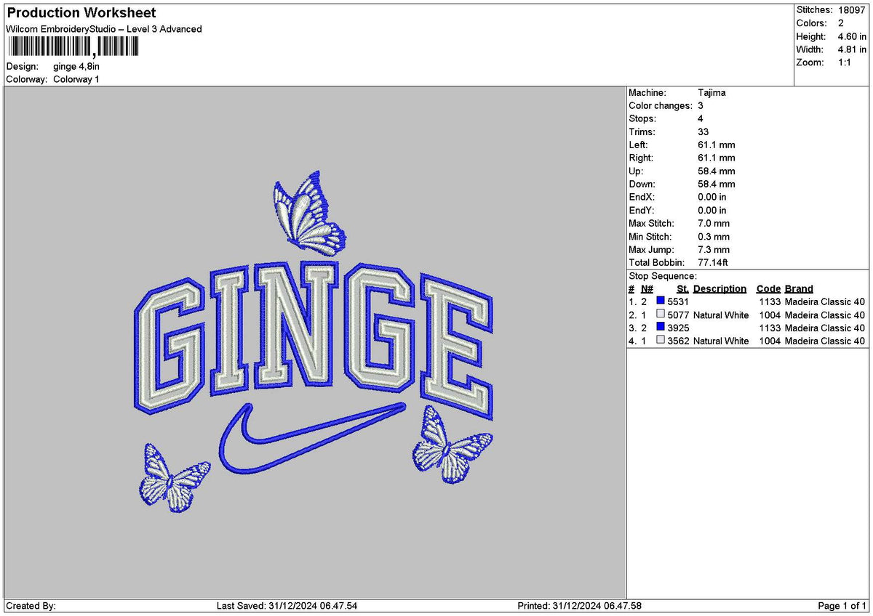Select the Brand column header
The image size is (873, 616).
[798, 288]
